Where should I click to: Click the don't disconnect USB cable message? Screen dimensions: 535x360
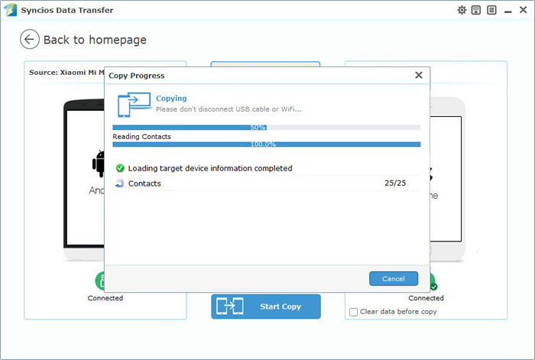pyautogui.click(x=229, y=109)
